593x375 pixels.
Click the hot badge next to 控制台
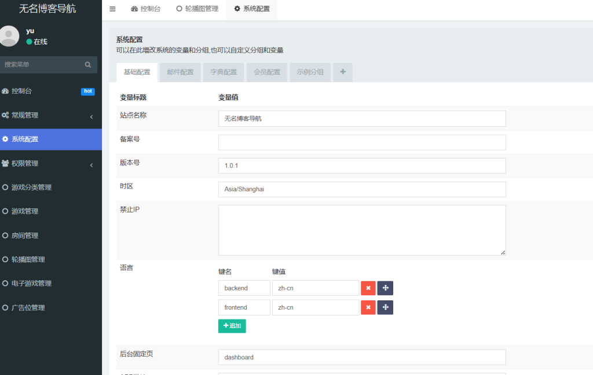[87, 91]
